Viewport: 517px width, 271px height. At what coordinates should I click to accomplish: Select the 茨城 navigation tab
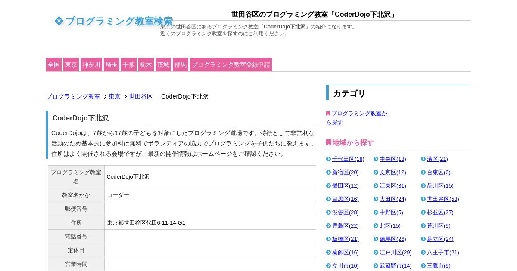(163, 65)
